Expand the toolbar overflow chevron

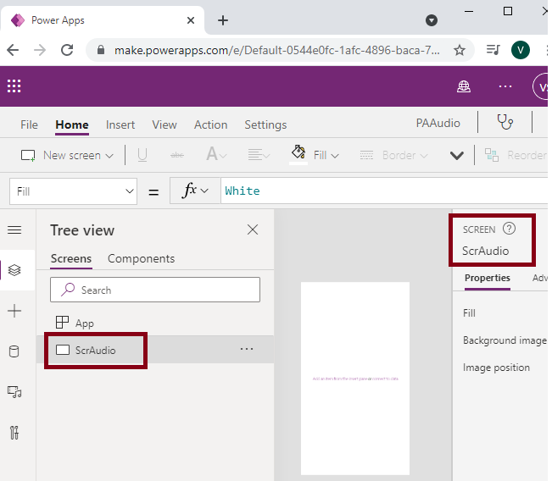point(456,155)
